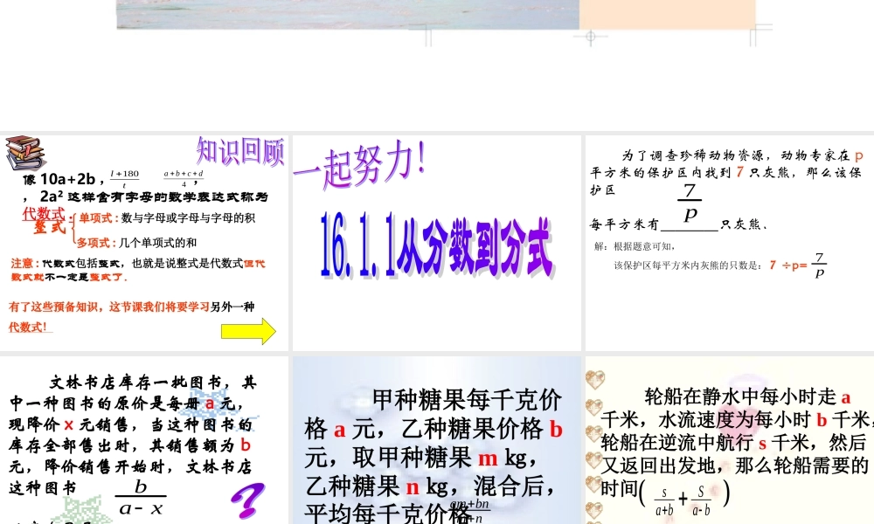Click the 解：根据题意可知 line
Viewport: 874px width, 524px height.
[x=635, y=246]
